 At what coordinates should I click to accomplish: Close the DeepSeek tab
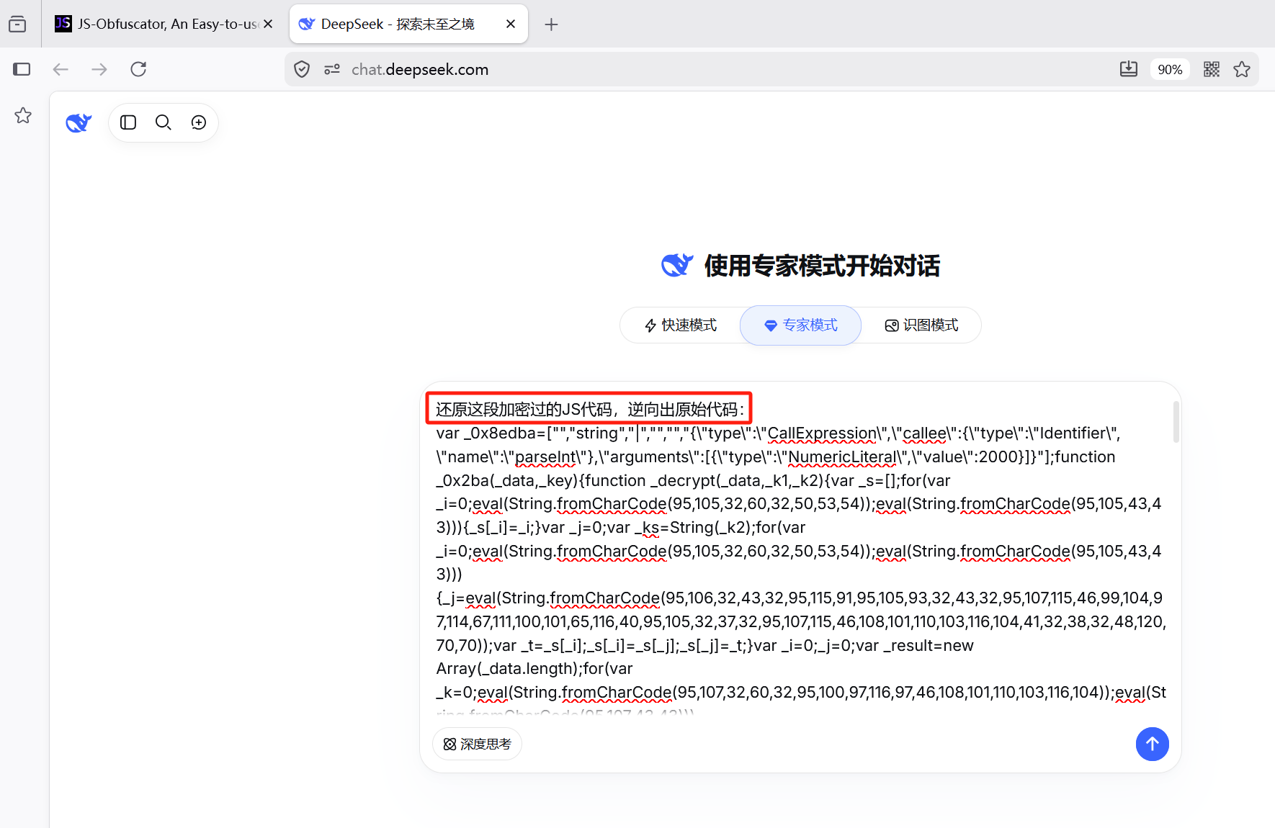511,24
